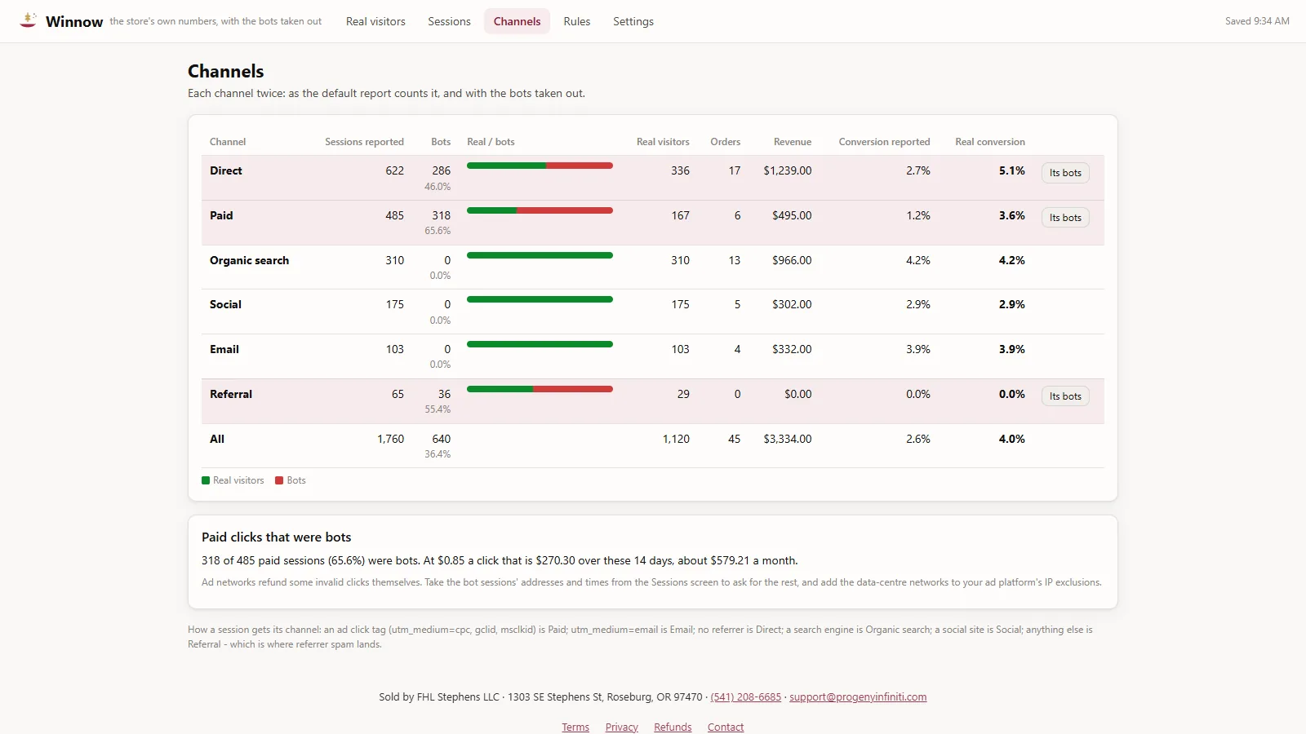Click the Saved 9:34 AM status
1306x734 pixels.
pyautogui.click(x=1257, y=21)
